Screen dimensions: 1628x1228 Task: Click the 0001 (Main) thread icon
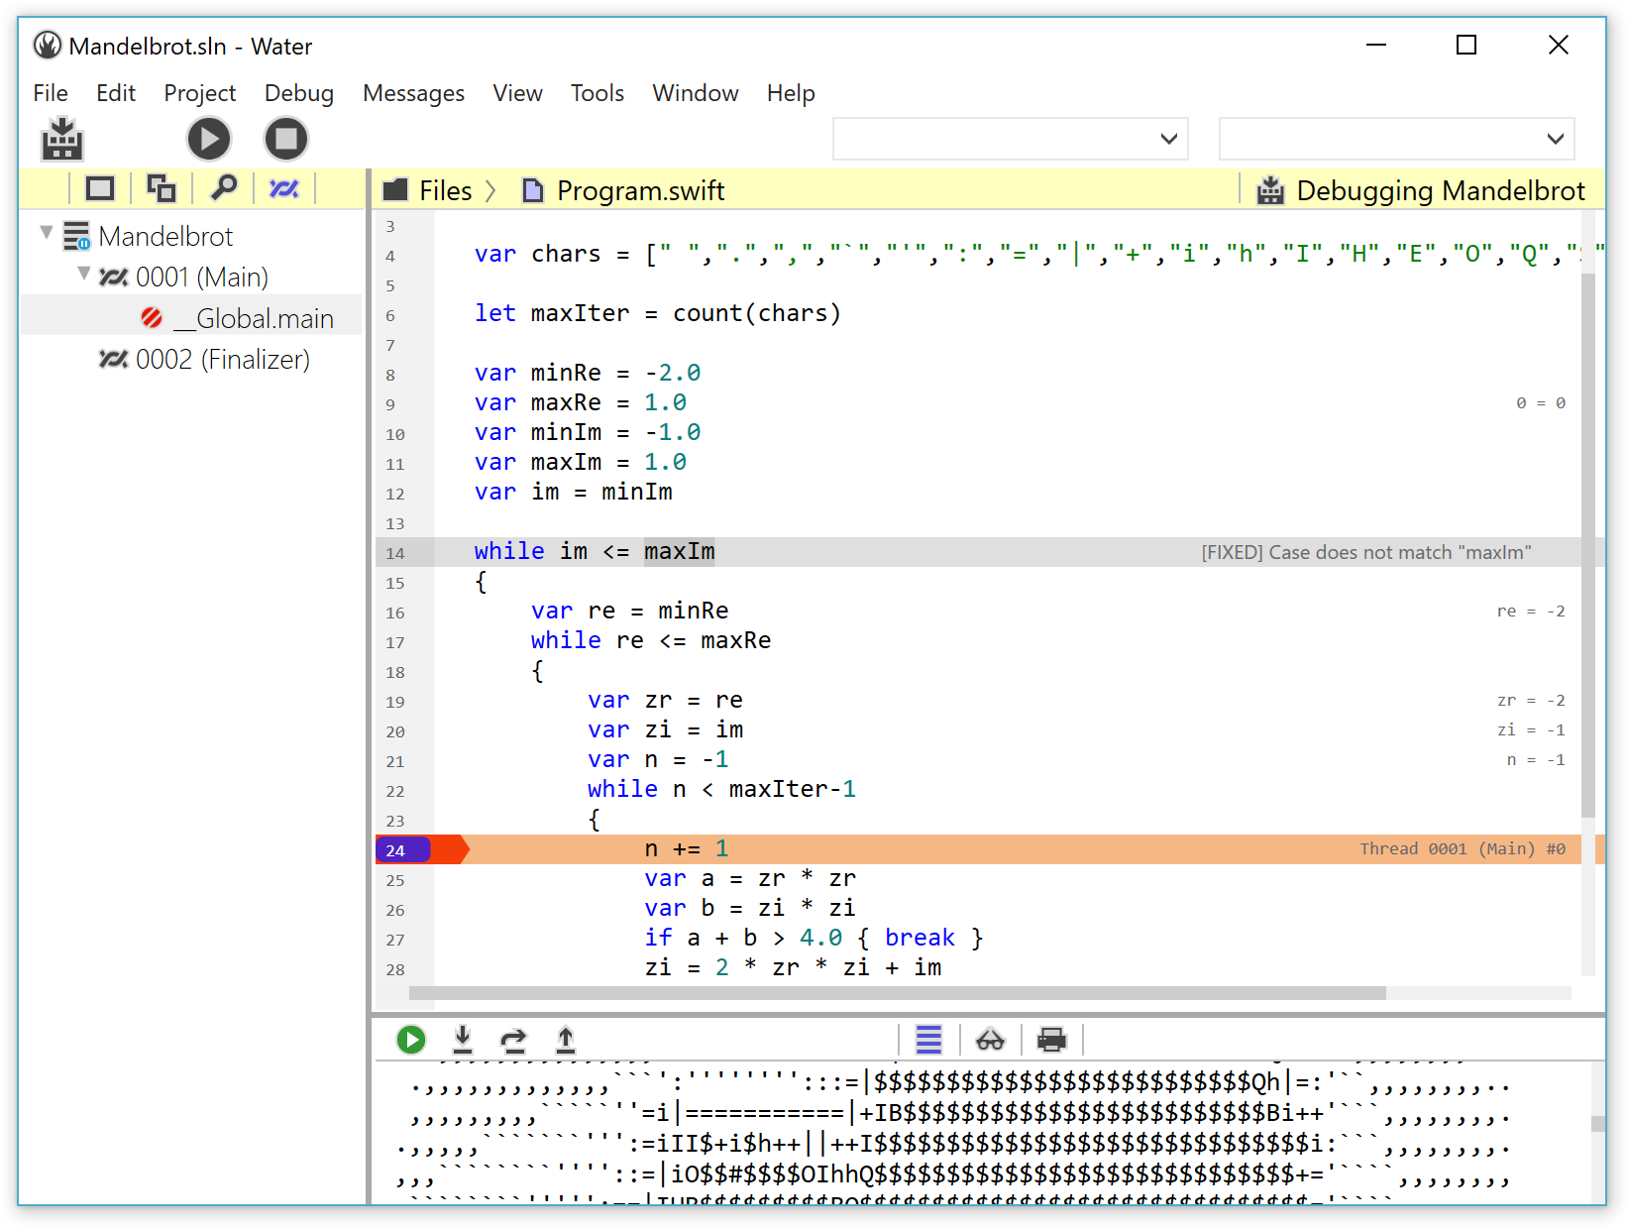114,278
